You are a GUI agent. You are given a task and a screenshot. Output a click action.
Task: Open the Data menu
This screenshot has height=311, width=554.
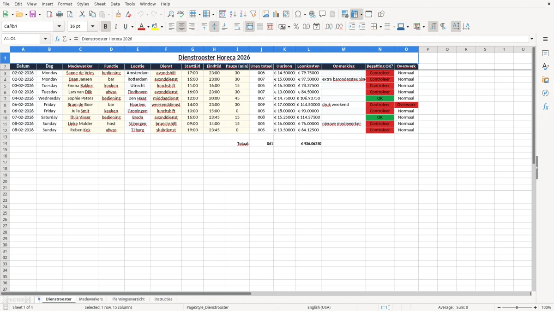115,4
